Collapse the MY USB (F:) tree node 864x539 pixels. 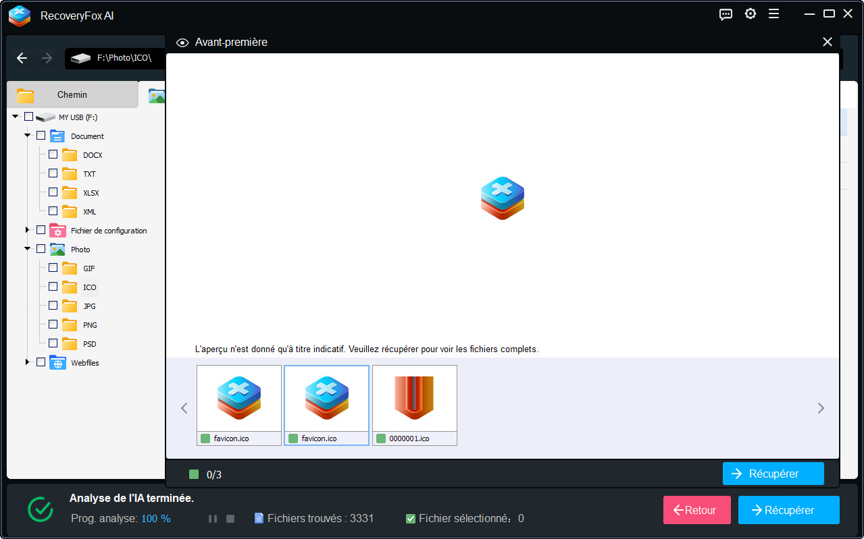click(x=15, y=117)
